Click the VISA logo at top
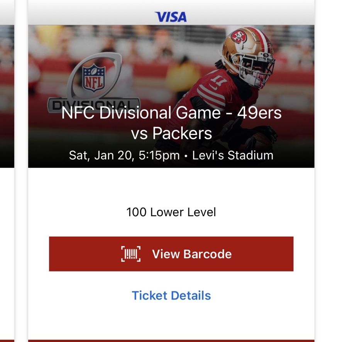 click(171, 17)
